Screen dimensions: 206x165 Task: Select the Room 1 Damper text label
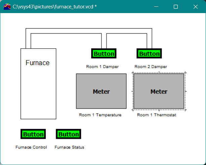tap(102, 67)
